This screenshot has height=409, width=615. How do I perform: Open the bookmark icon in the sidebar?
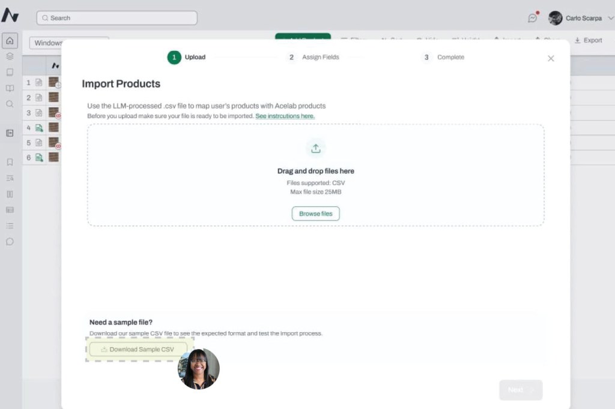point(10,162)
